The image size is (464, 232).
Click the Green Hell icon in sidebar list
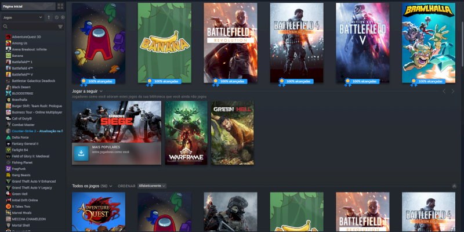8,194
